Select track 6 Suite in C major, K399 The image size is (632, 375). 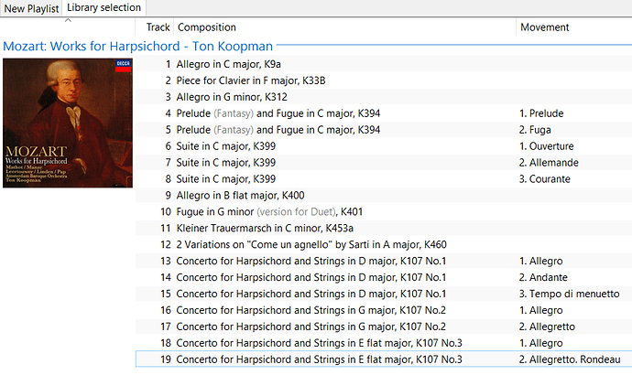(x=384, y=146)
